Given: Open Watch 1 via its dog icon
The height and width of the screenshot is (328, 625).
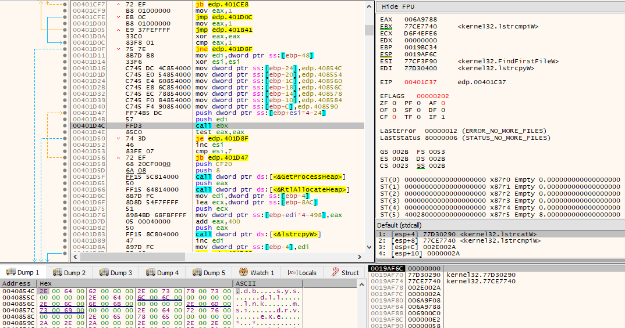Looking at the screenshot, I should [244, 272].
